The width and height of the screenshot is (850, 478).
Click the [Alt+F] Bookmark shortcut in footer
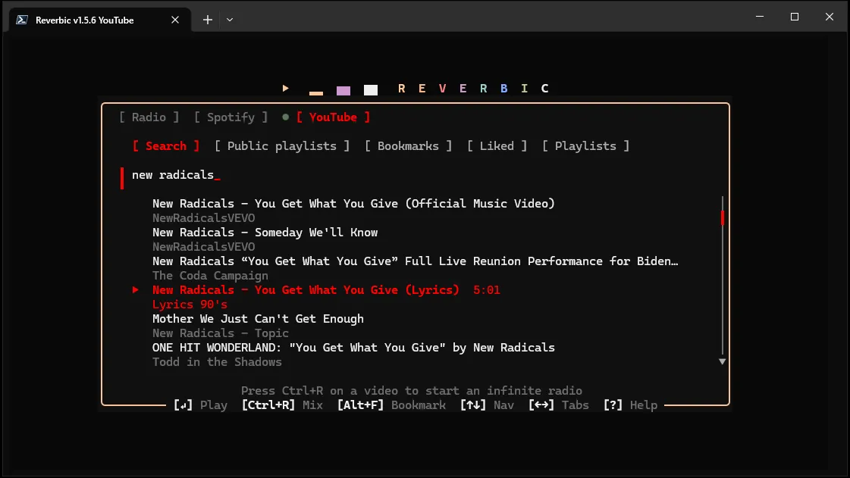tap(391, 405)
